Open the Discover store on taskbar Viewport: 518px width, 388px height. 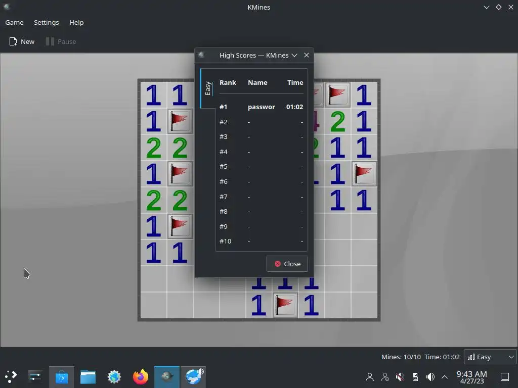click(x=61, y=377)
